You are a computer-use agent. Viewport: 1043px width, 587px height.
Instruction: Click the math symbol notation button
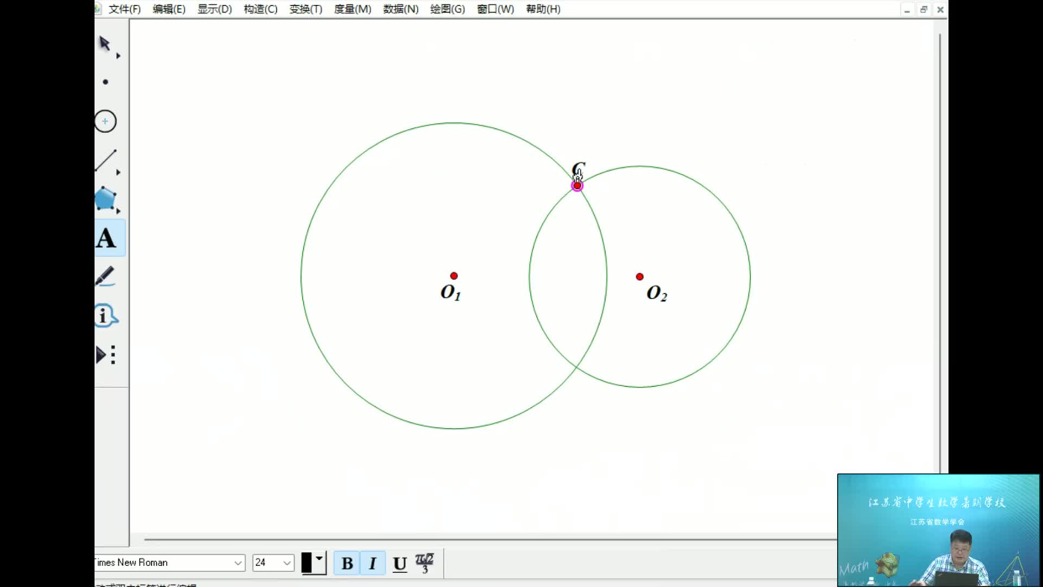point(424,563)
